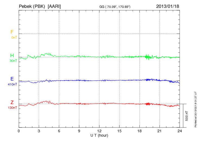Select the 130nT baseline value
The width and height of the screenshot is (198, 141).
(x=12, y=108)
